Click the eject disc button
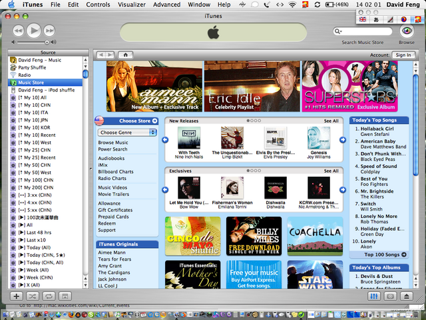This screenshot has height=320, width=426. pos(407,296)
